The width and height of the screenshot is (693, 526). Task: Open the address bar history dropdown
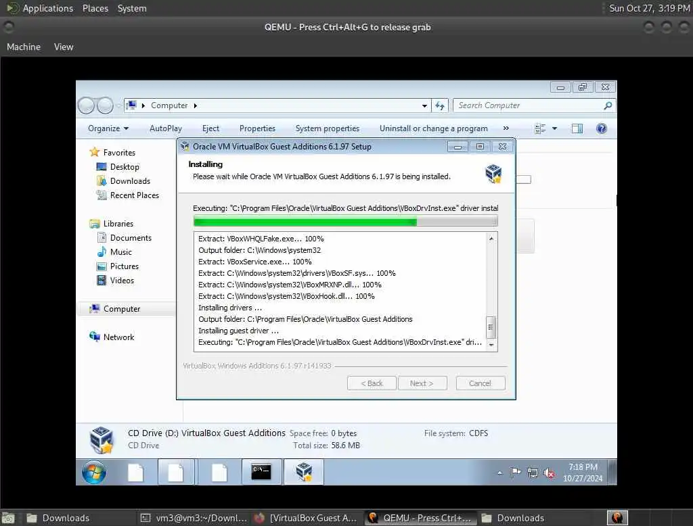(424, 106)
